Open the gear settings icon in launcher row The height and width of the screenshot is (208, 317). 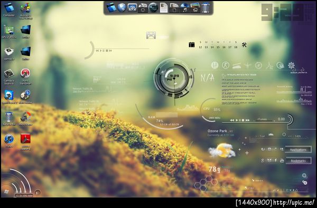[291, 65]
